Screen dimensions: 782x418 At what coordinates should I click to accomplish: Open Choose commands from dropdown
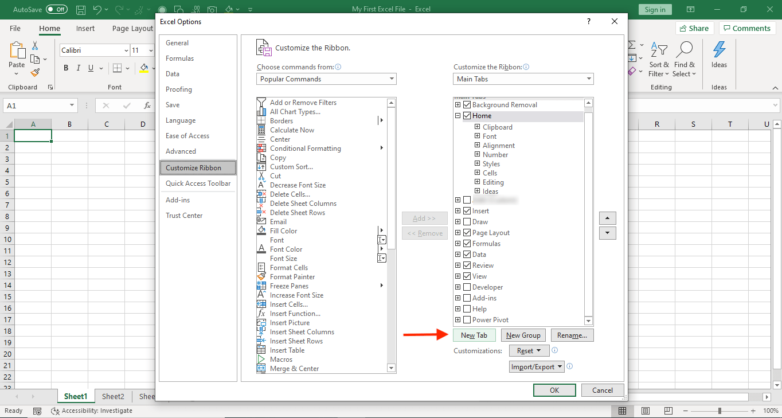[326, 79]
